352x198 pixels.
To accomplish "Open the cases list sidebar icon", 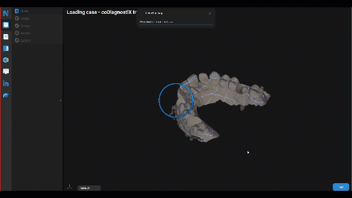I will click(6, 37).
